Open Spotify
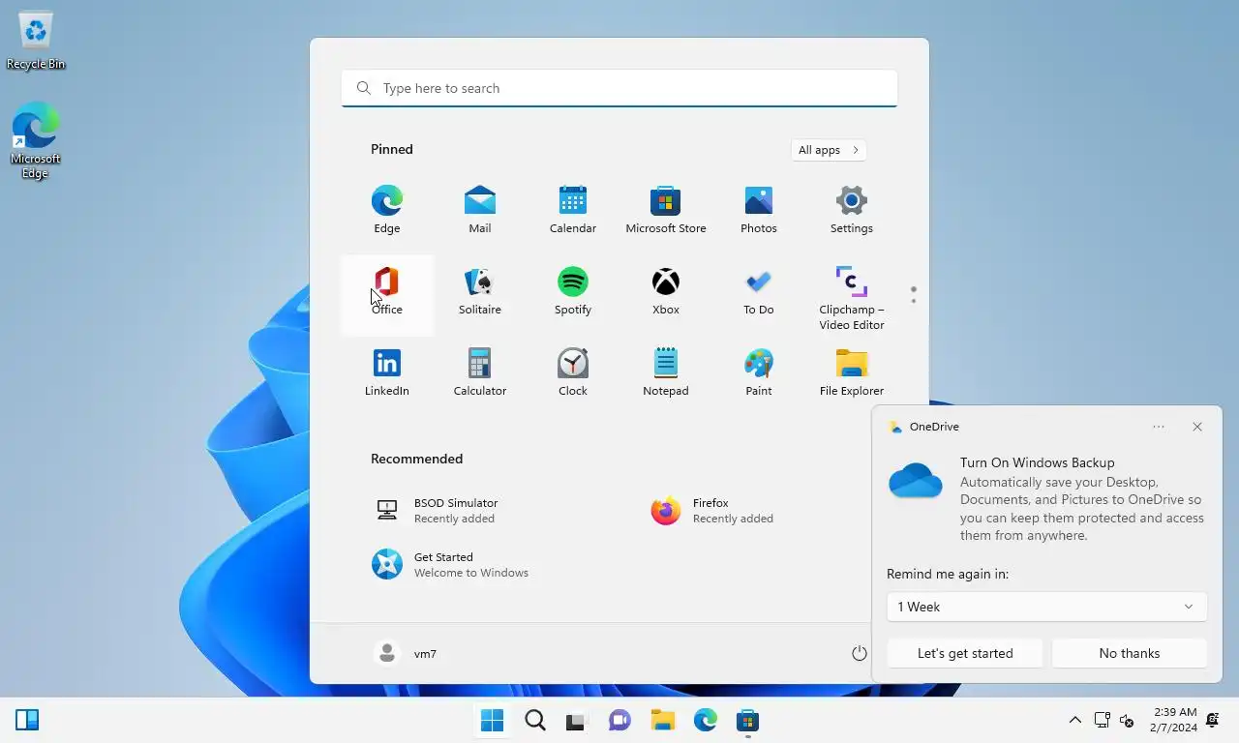1239x743 pixels. click(x=573, y=291)
